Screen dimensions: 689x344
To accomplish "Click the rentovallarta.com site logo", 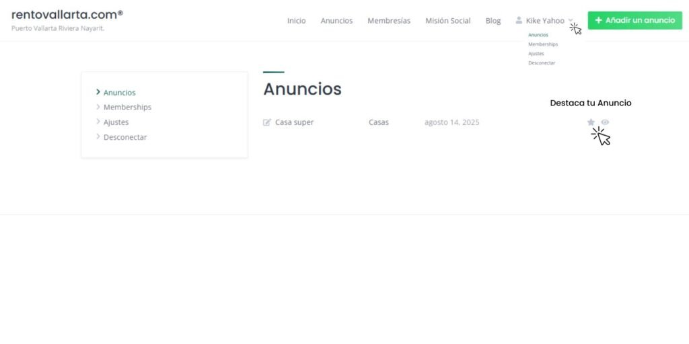I will 67,15.
